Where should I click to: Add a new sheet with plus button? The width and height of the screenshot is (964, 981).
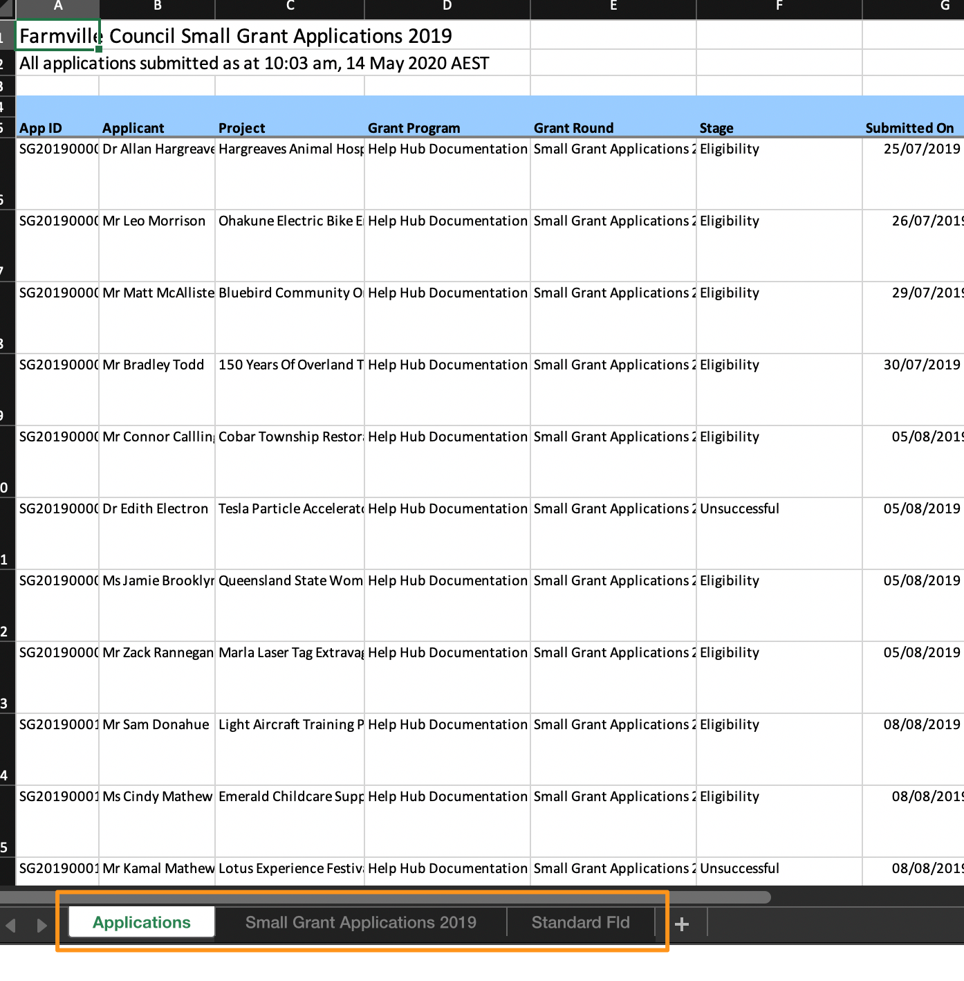click(x=682, y=924)
